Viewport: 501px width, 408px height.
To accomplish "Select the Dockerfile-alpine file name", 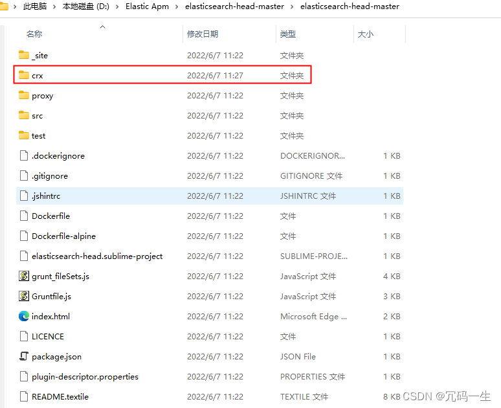I will click(63, 236).
